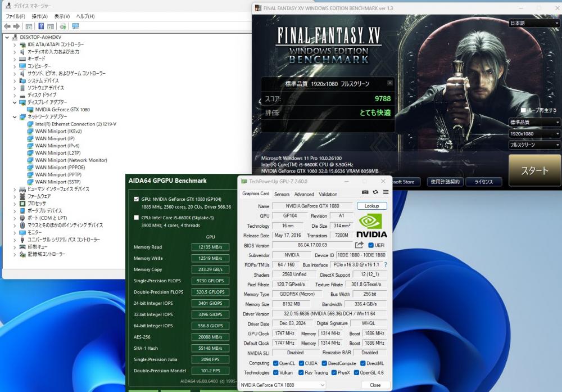Uncheck the GPU: NVIDIA GeForce GTX 1080 checkbox
The height and width of the screenshot is (392, 562).
[x=136, y=199]
